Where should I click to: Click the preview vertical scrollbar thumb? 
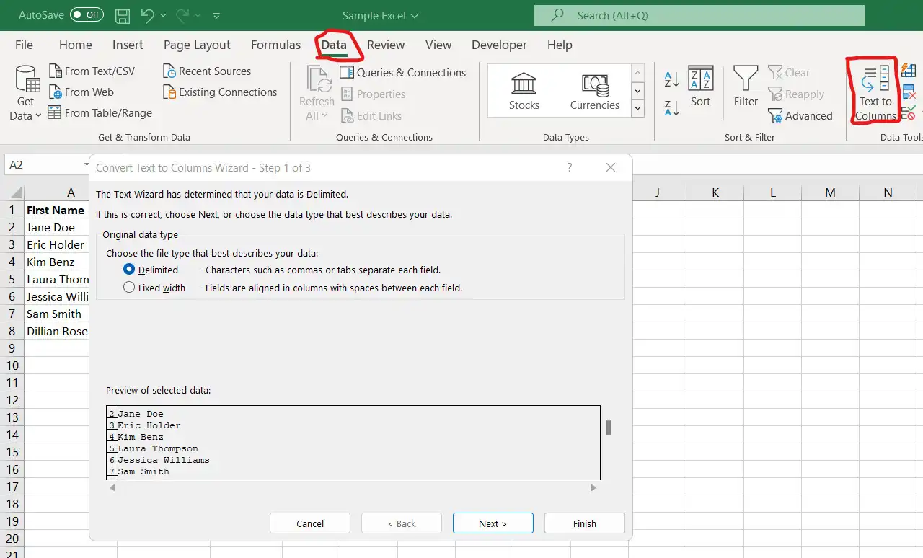point(609,428)
